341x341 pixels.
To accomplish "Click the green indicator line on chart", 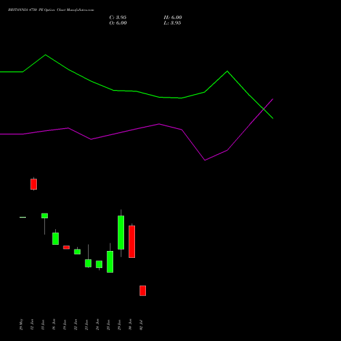I will click(136, 91).
